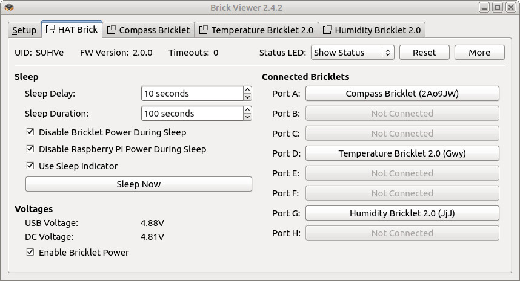Open the Compass Bricklet tab
520x281 pixels.
coord(148,30)
